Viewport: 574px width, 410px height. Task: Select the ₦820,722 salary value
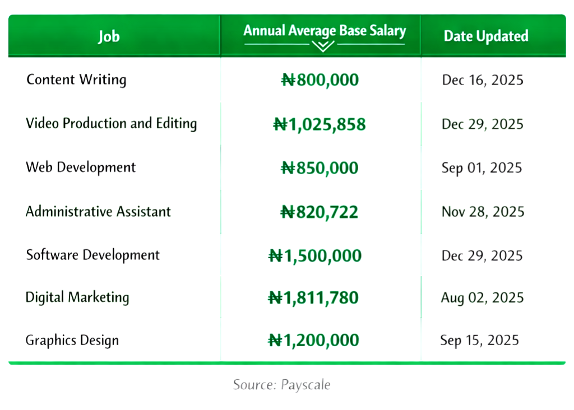pyautogui.click(x=319, y=212)
